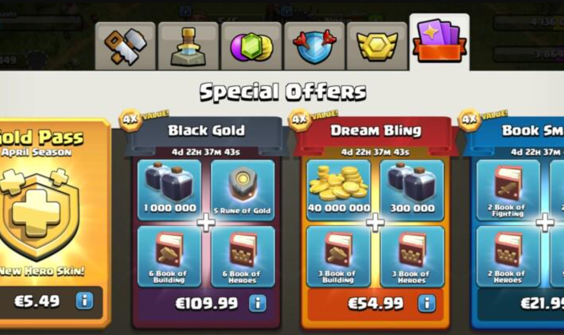Select the Special Offers cards tab

pos(439,42)
